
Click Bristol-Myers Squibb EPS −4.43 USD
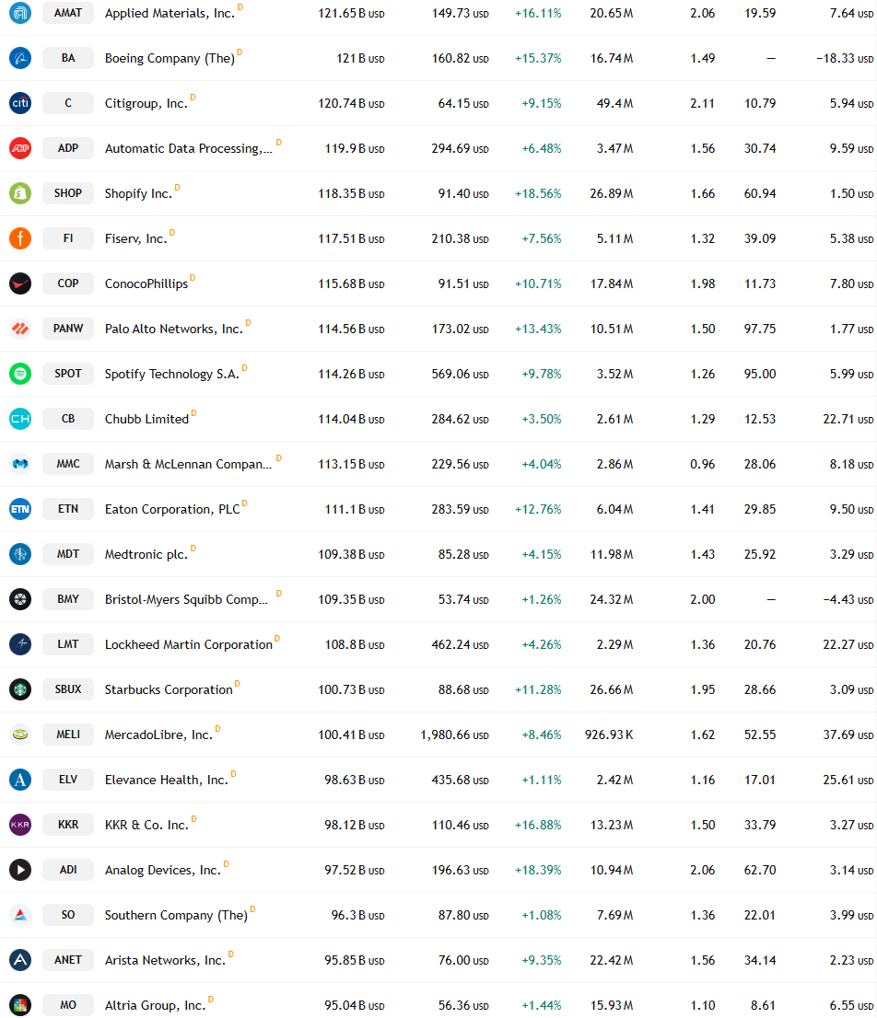(x=848, y=600)
